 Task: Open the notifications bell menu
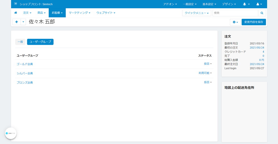tap(246, 4)
